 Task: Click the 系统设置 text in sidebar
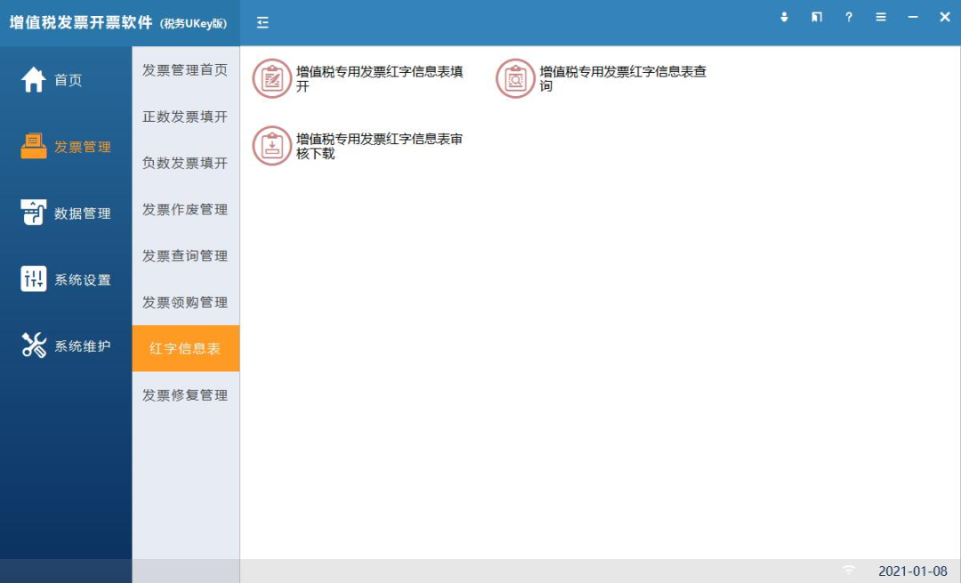(x=83, y=280)
